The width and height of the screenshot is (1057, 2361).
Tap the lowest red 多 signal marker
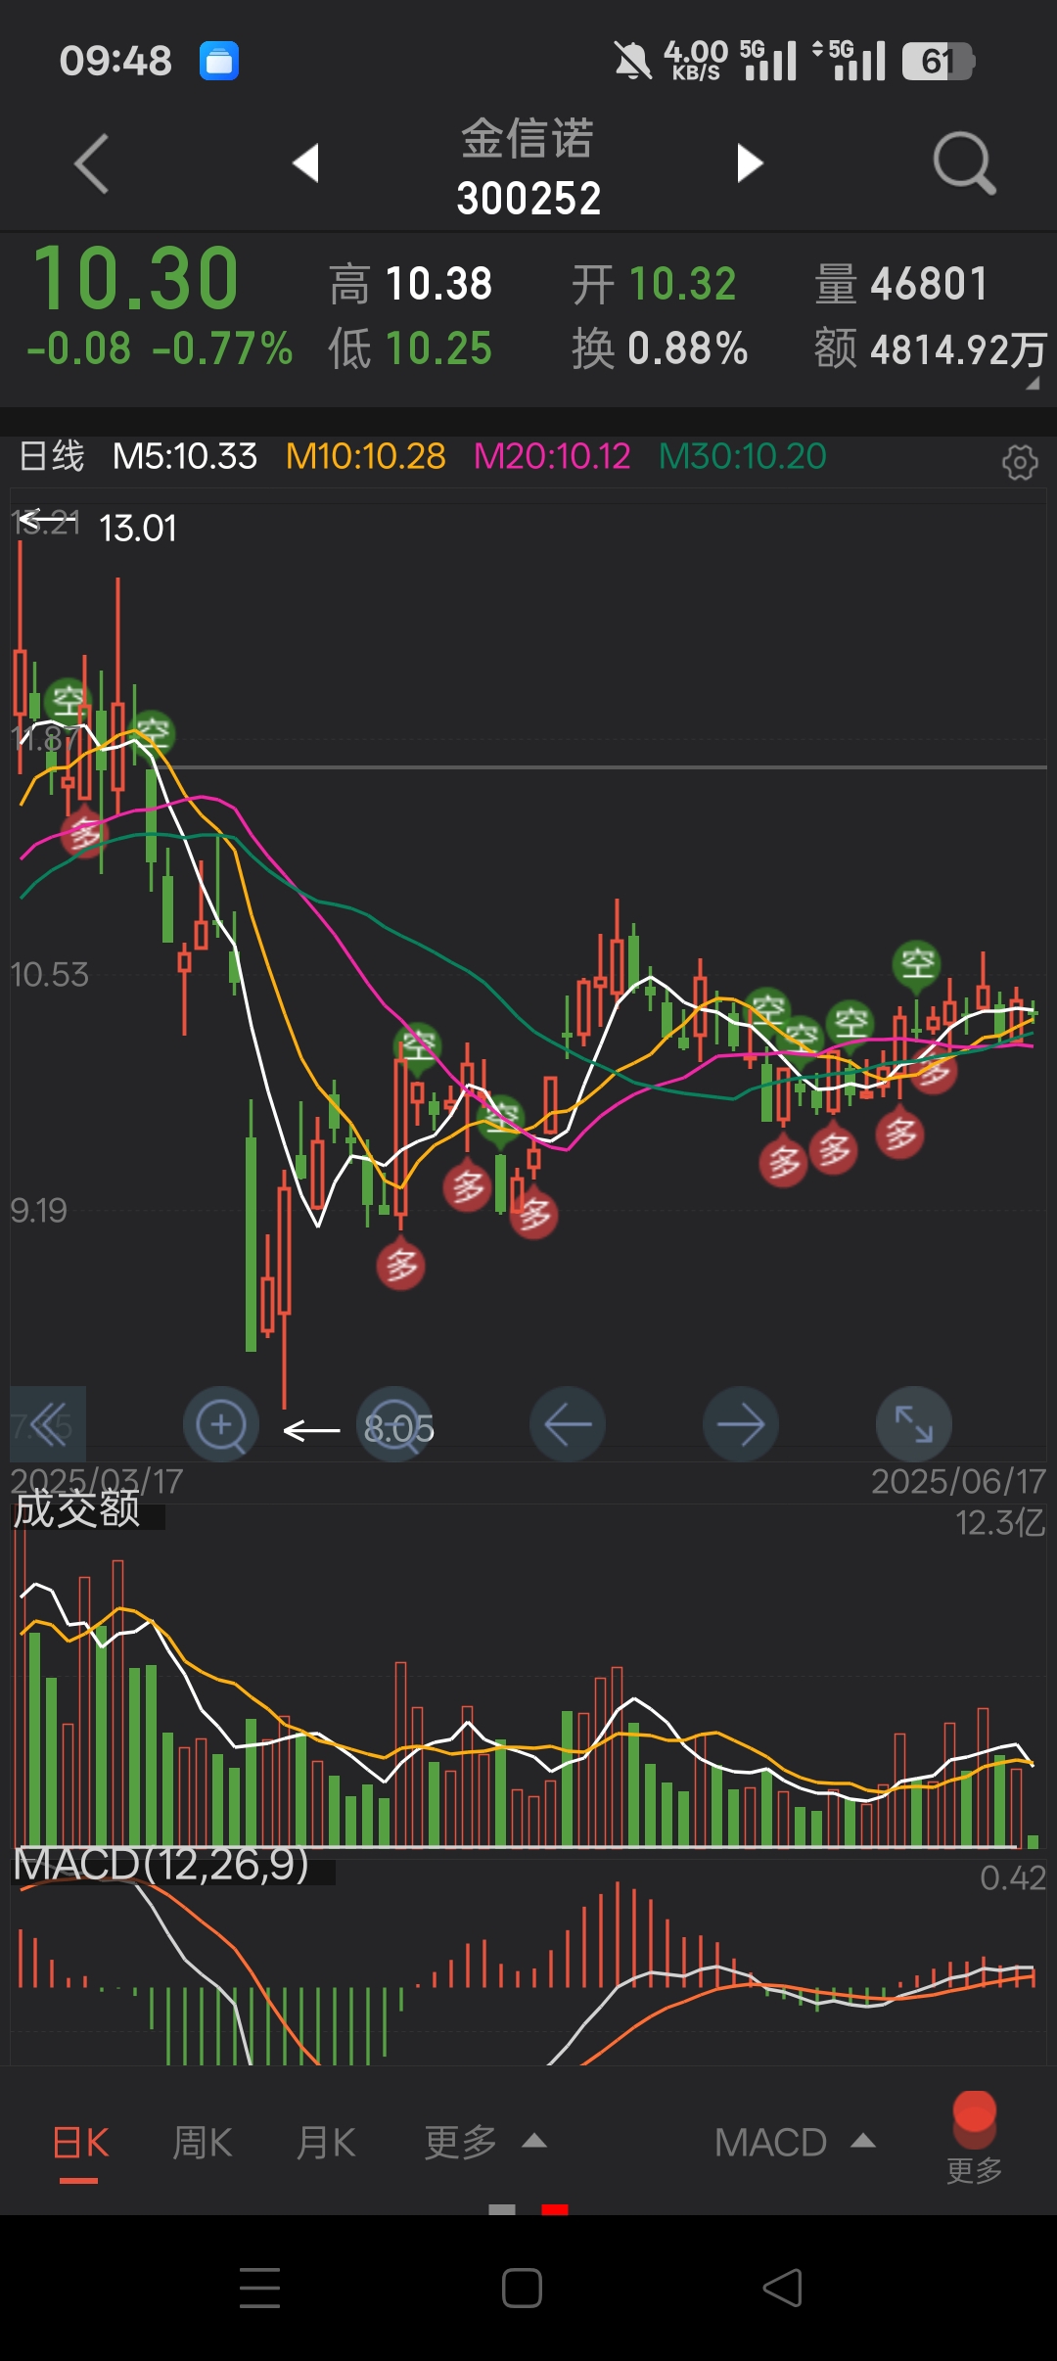pos(400,1266)
